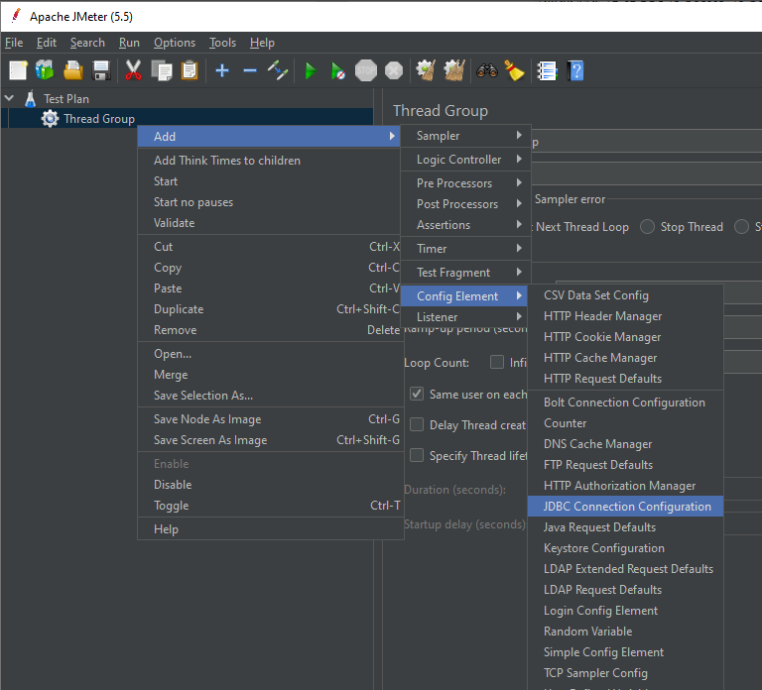Click the Cut scissors icon
Screen dimensions: 762x690
pos(133,70)
